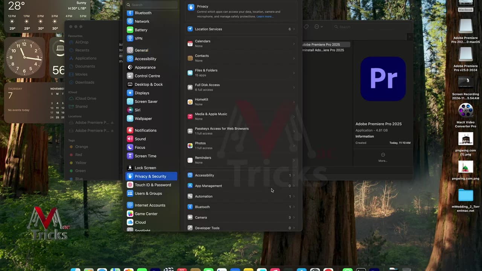
Task: Open HomeKit privacy row
Action: (241, 102)
